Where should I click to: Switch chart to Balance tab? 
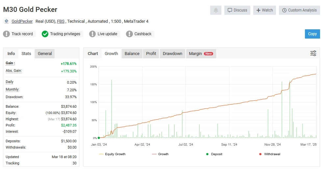pos(132,54)
